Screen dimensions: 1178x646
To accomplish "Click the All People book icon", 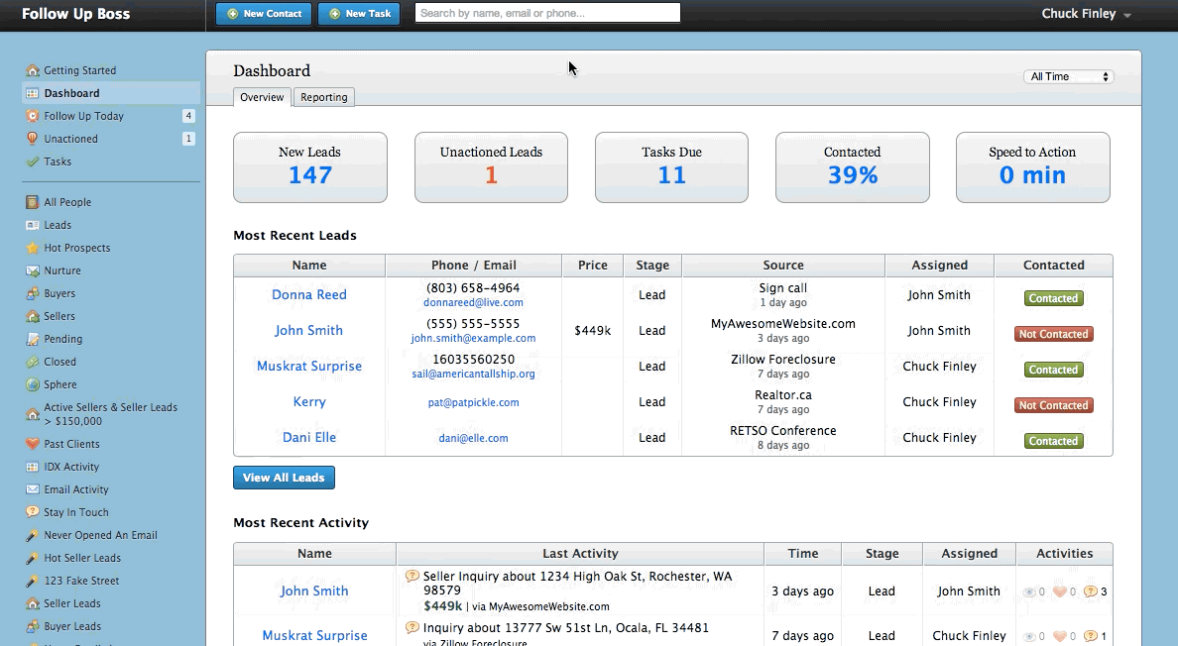I will [33, 202].
